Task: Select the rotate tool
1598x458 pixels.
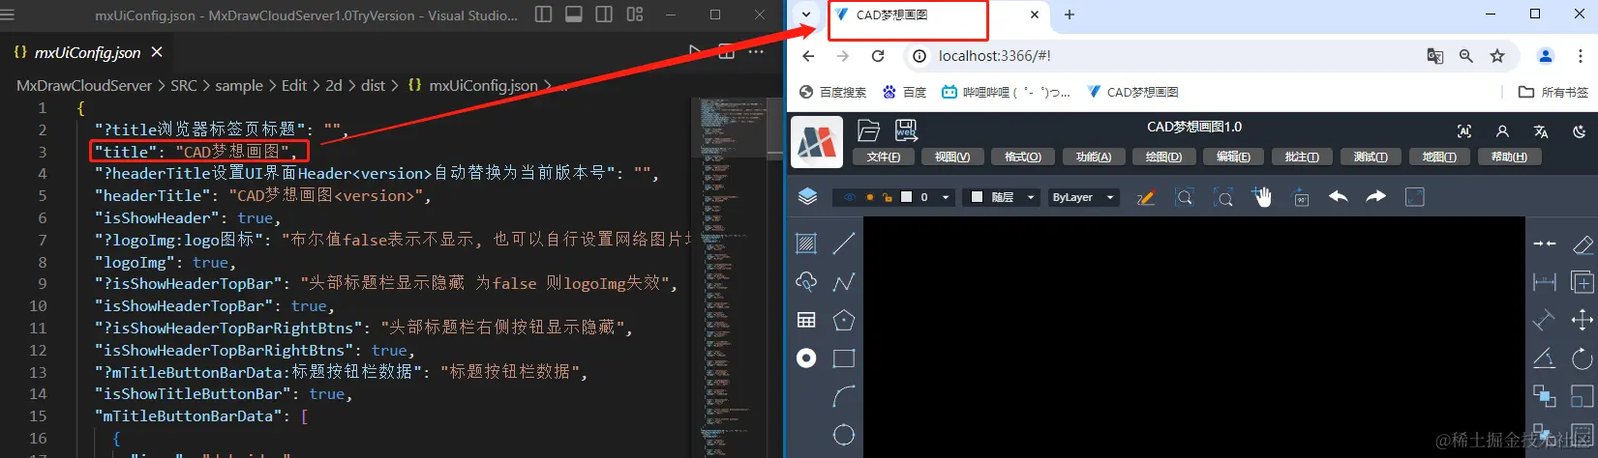Action: coord(1583,358)
